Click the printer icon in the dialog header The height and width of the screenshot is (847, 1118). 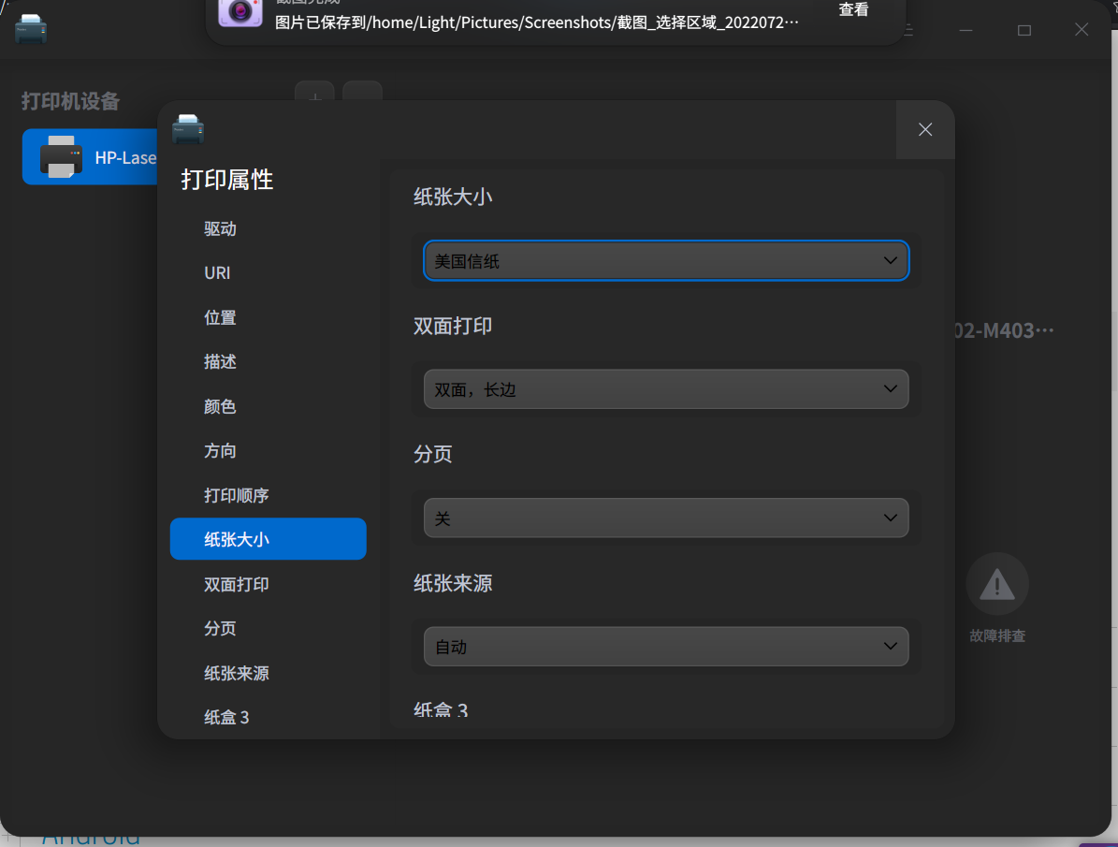tap(188, 128)
